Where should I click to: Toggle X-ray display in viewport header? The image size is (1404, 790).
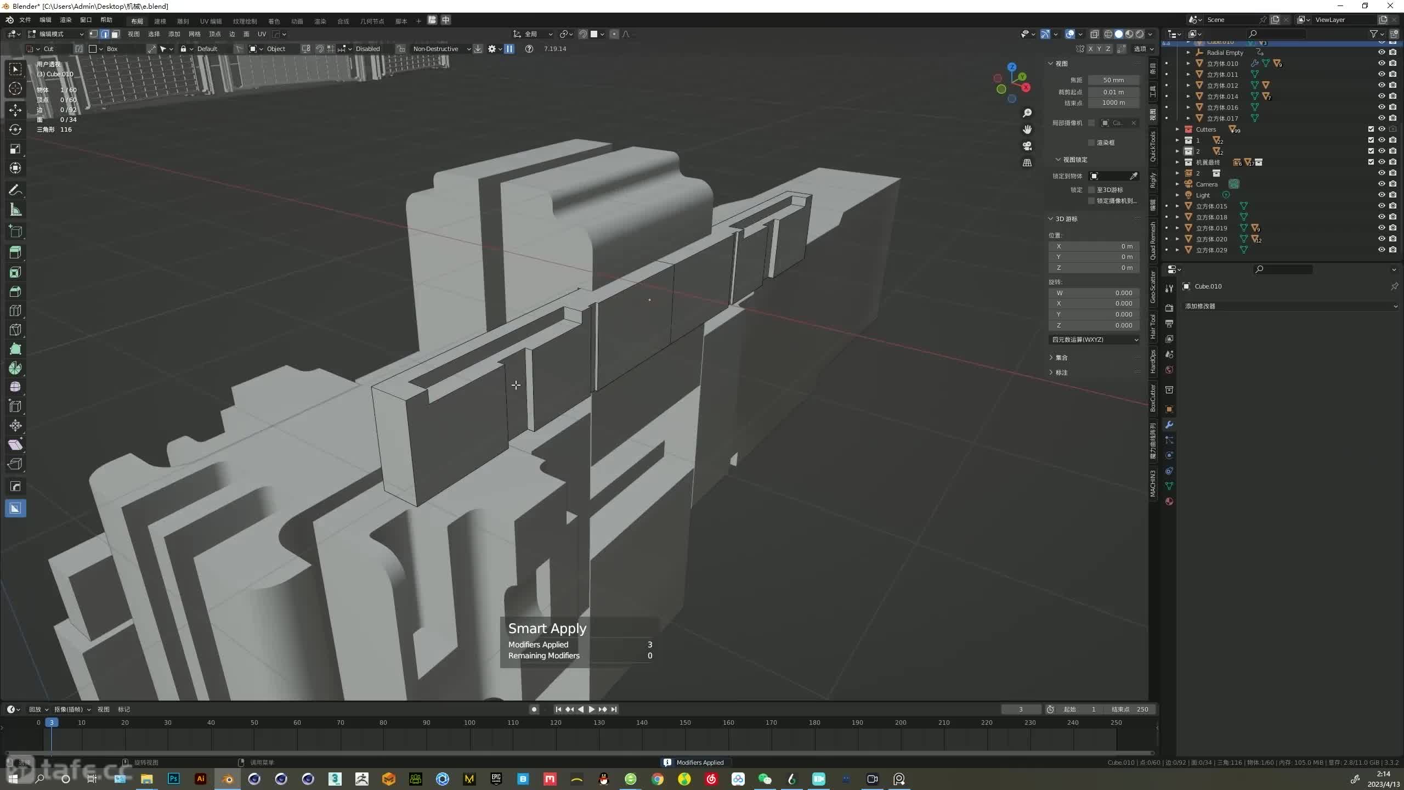pyautogui.click(x=1094, y=34)
